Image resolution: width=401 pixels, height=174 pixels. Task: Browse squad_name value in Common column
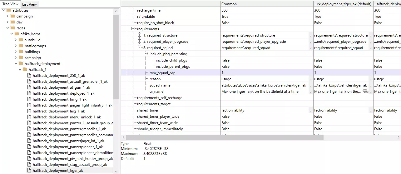[x=311, y=85]
